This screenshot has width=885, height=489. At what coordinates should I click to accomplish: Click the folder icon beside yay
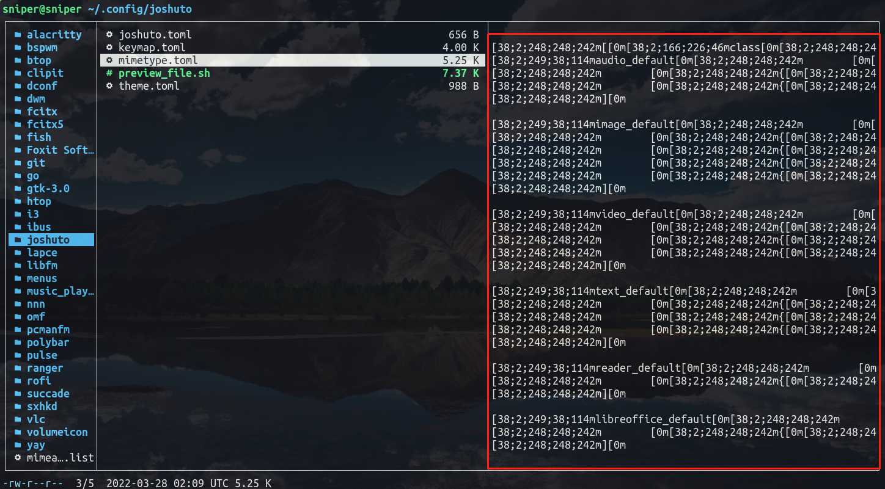point(18,445)
